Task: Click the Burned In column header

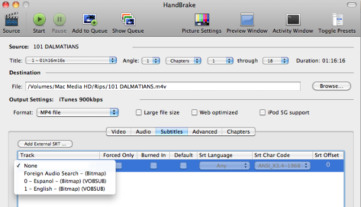Action: 153,155
